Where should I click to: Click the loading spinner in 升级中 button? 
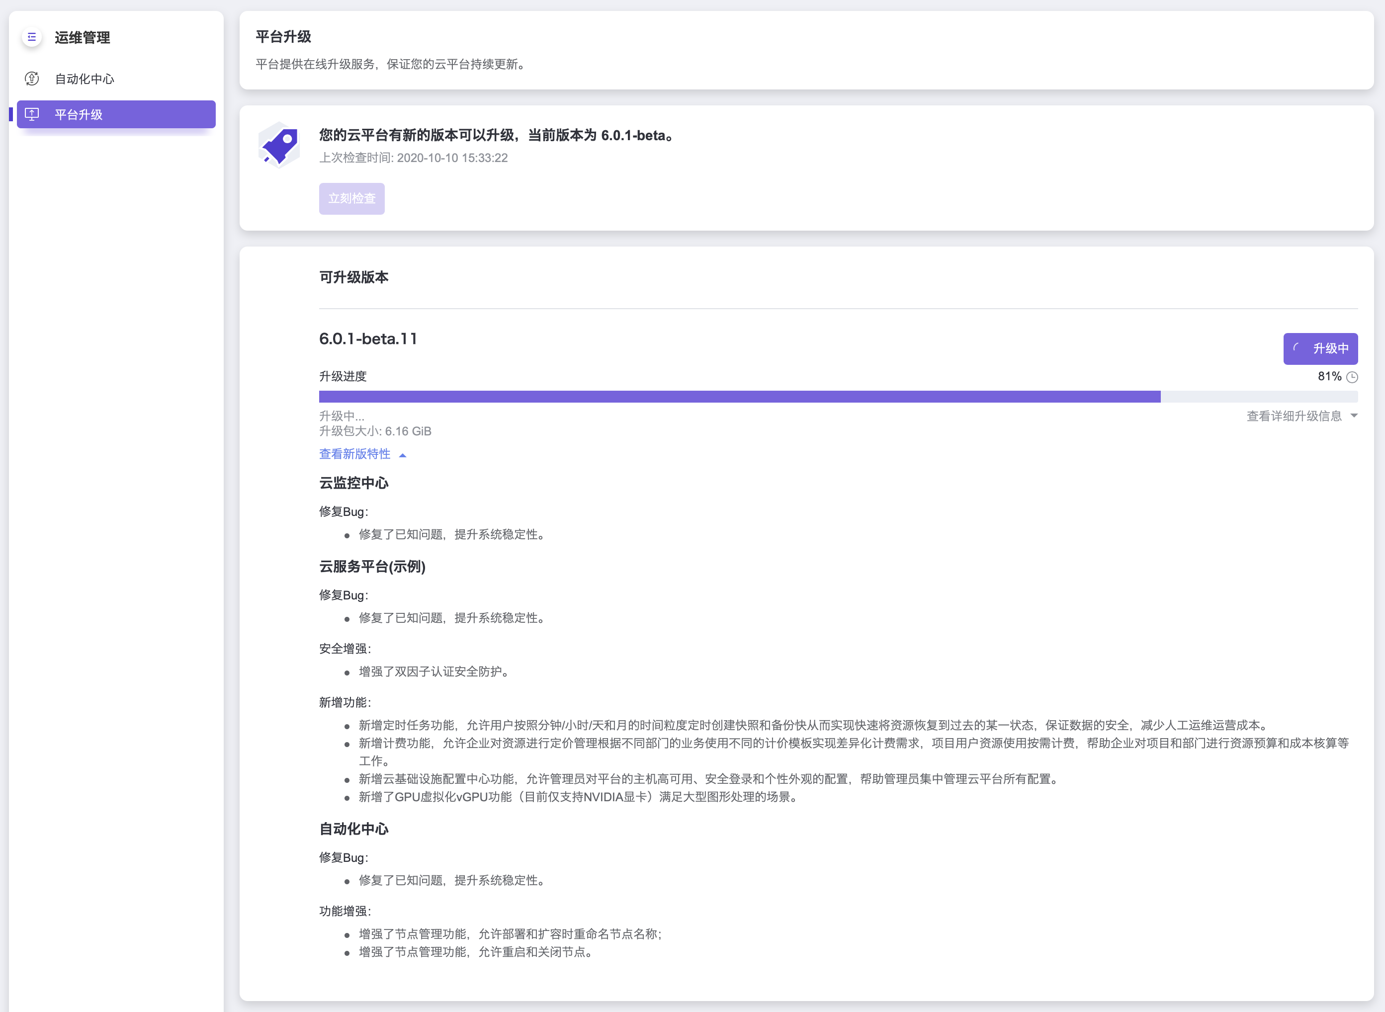tap(1297, 348)
